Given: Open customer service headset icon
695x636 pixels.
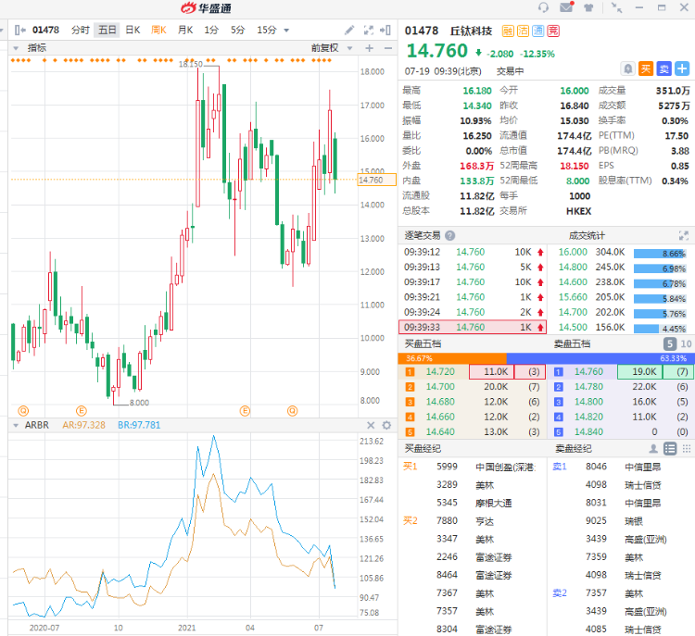Looking at the screenshot, I should coord(543,7).
